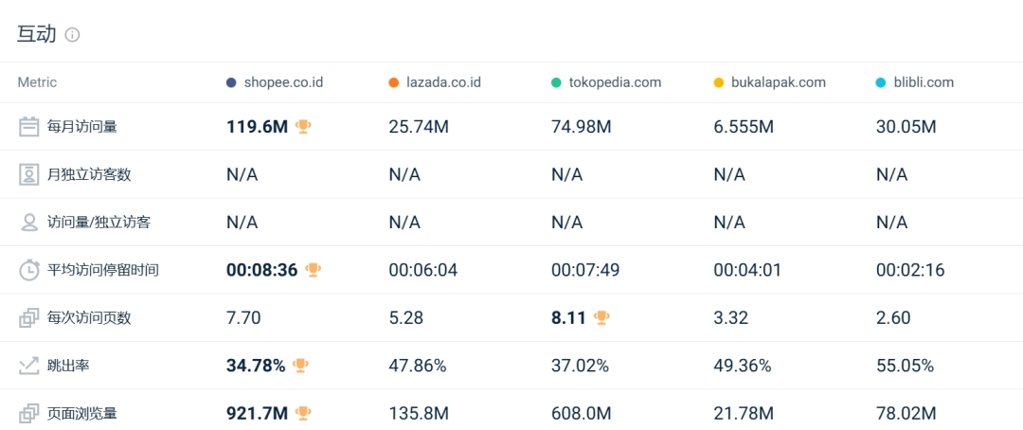
Task: Click the pages icon for 每次访问页数
Action: pyautogui.click(x=28, y=318)
